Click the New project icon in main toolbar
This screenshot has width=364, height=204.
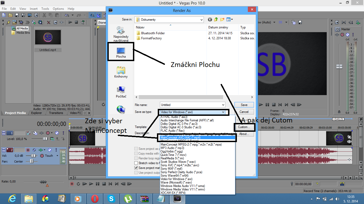pos(4,15)
